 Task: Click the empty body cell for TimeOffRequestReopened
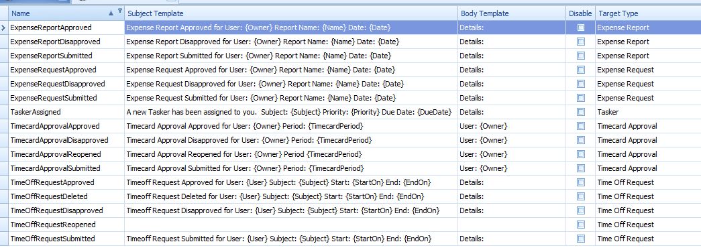512,225
